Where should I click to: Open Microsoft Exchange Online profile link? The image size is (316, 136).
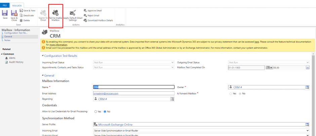click(x=115, y=125)
